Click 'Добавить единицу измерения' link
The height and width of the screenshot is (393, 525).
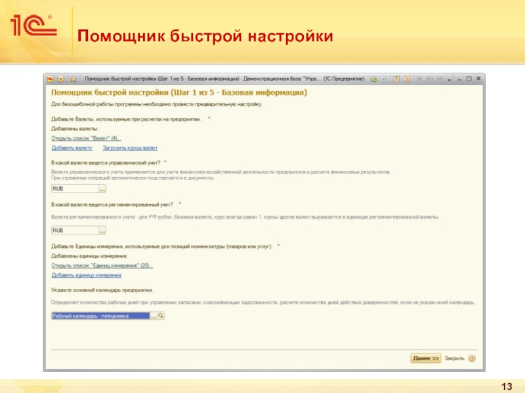(x=87, y=275)
